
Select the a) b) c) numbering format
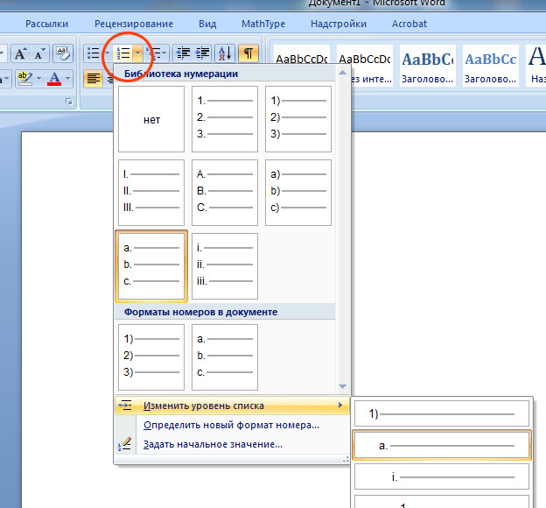[x=298, y=193]
